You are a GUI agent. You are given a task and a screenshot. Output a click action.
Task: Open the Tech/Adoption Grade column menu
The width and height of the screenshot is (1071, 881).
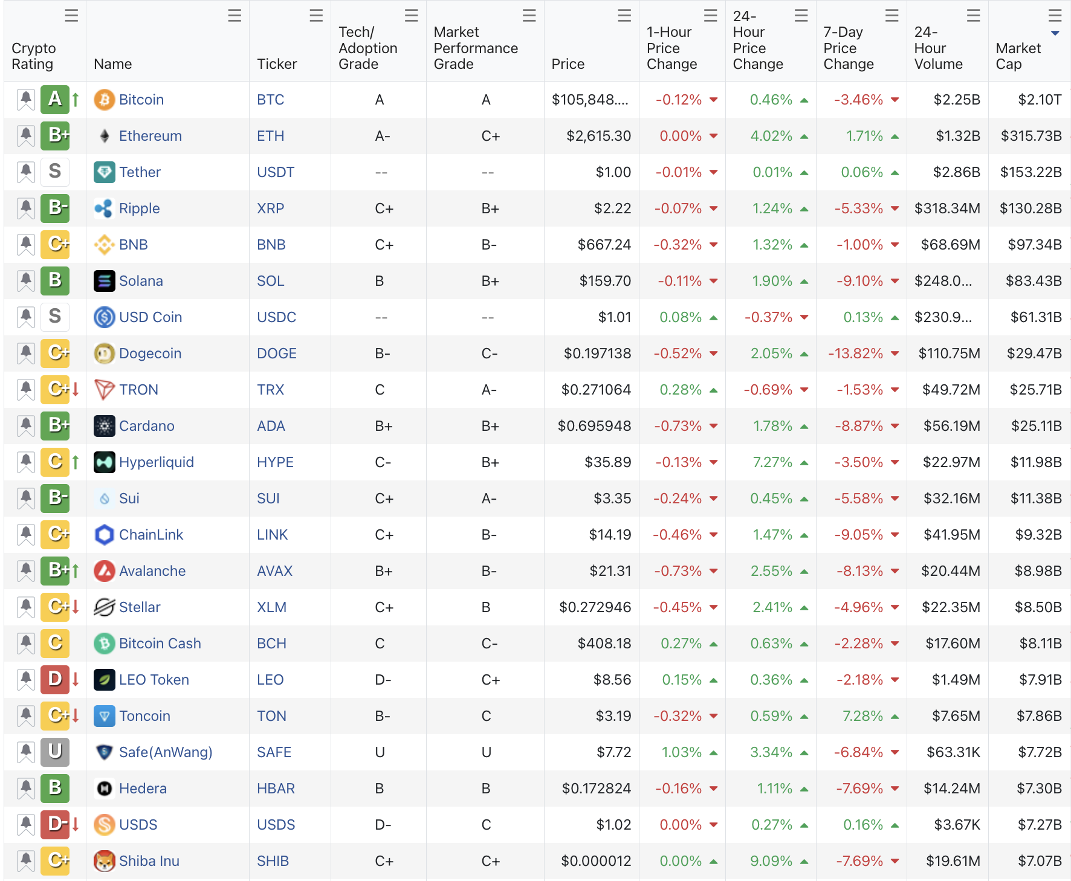coord(412,16)
